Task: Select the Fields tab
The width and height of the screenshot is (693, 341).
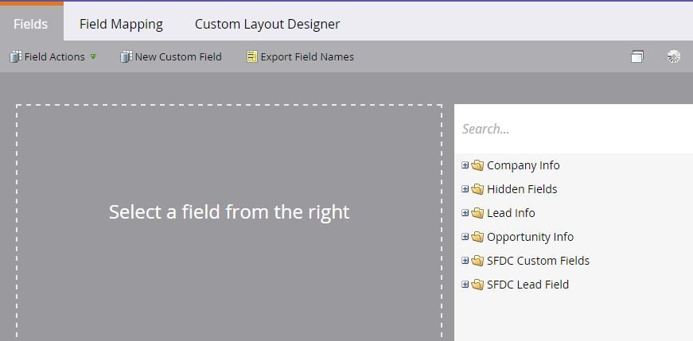Action: (31, 23)
